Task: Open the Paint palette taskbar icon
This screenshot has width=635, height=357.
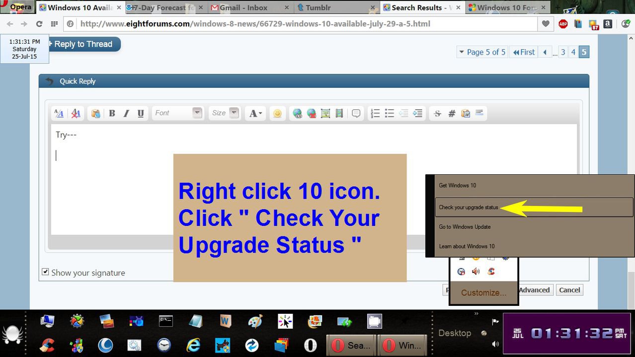Action: (255, 321)
